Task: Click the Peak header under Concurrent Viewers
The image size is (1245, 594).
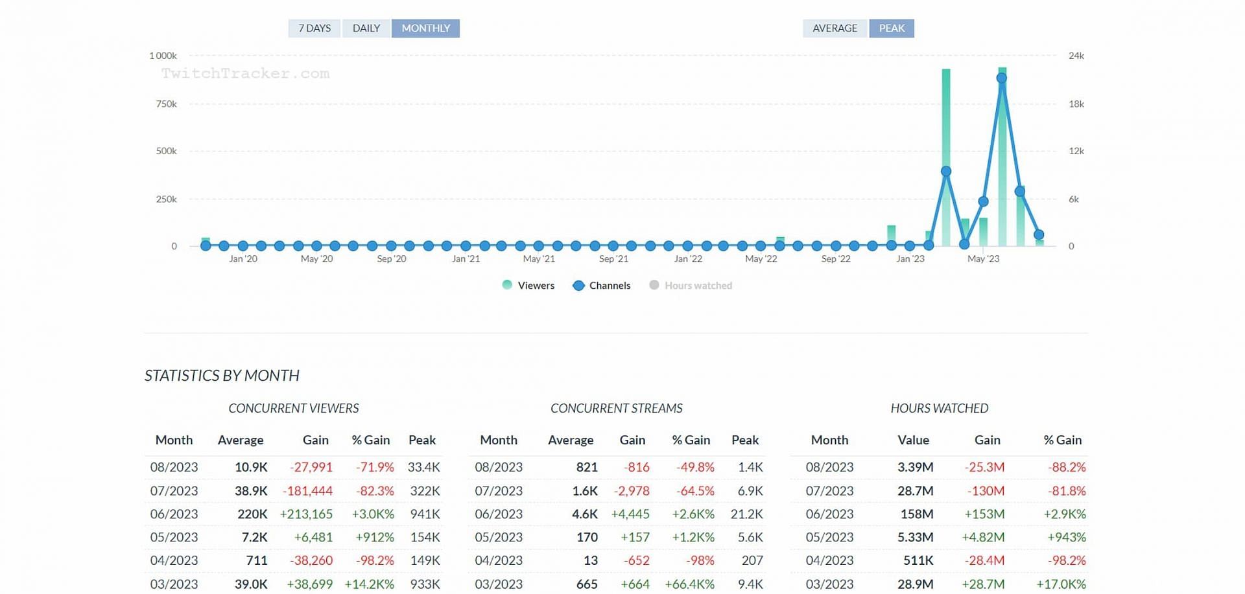Action: click(x=421, y=440)
